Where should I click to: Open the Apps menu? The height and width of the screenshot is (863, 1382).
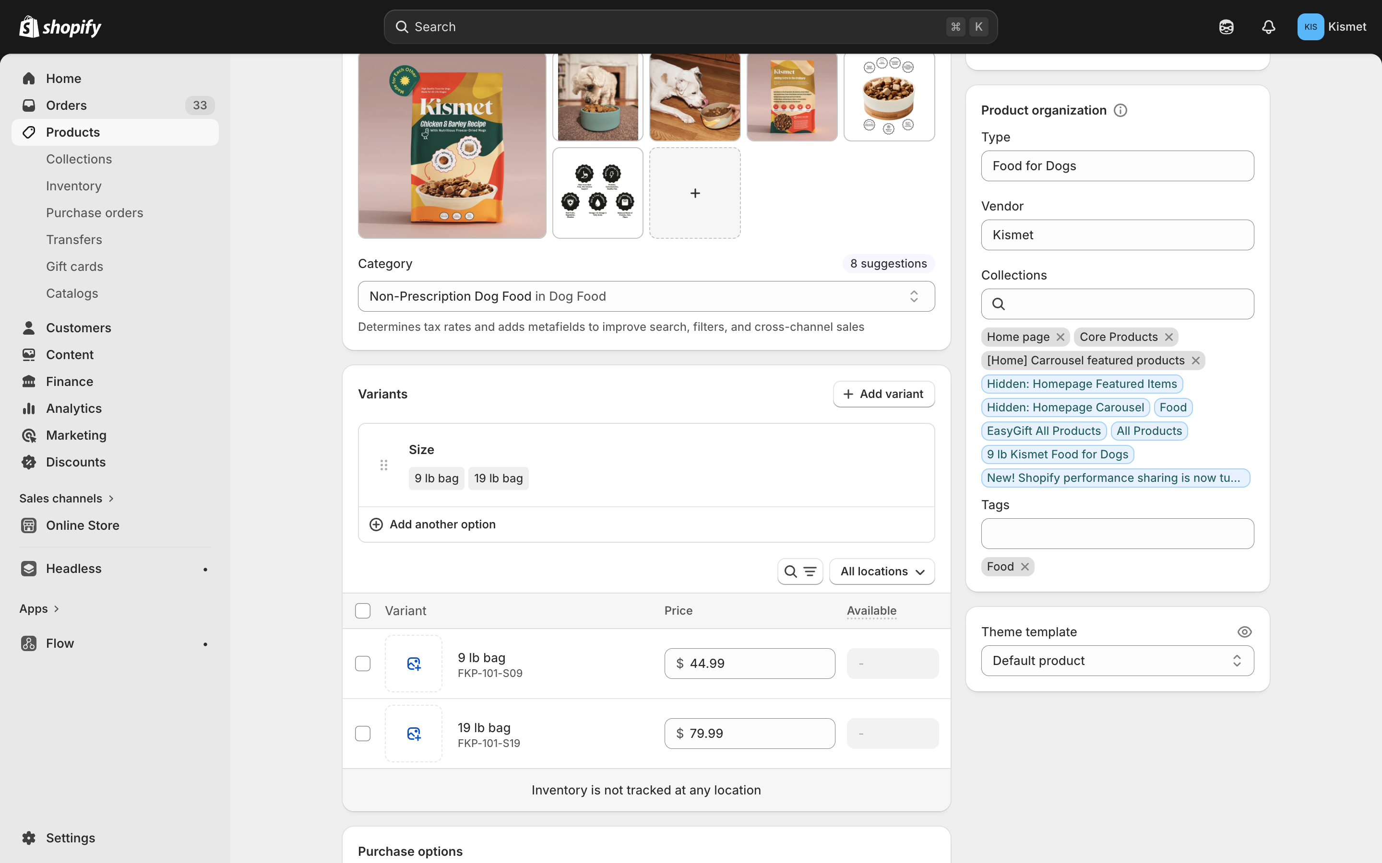(39, 608)
